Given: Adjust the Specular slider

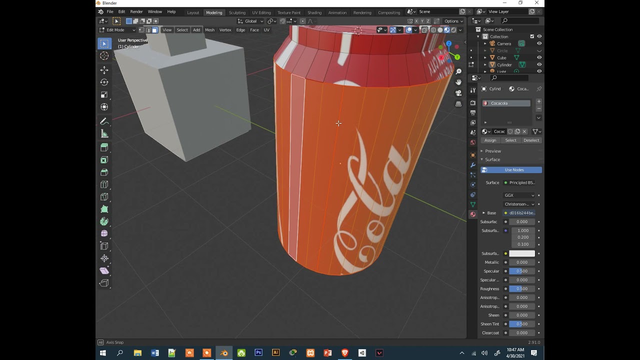Looking at the screenshot, I should [522, 271].
